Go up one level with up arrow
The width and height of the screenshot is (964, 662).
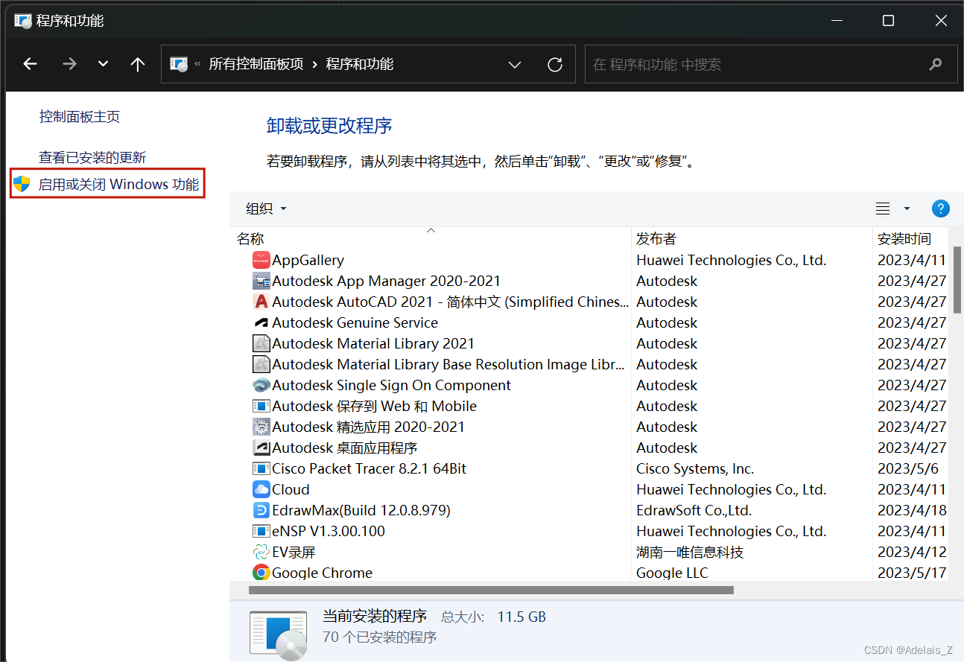point(138,64)
